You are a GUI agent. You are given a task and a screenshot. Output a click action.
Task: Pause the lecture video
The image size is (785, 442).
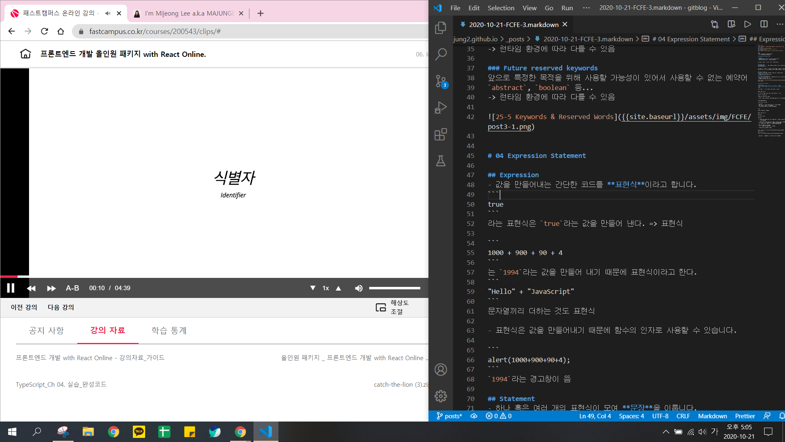(11, 288)
